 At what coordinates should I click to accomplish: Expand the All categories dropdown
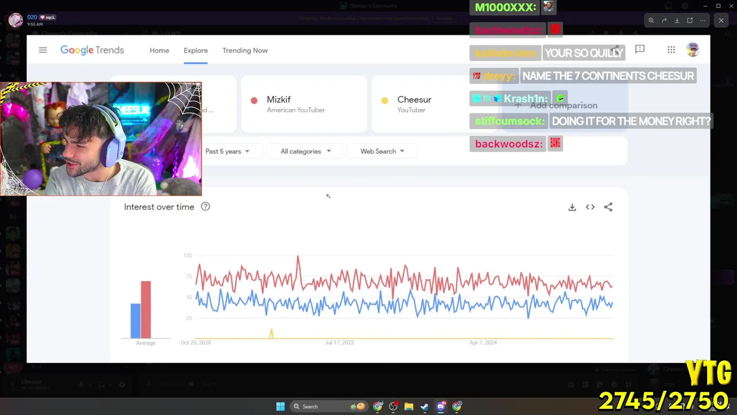click(306, 151)
